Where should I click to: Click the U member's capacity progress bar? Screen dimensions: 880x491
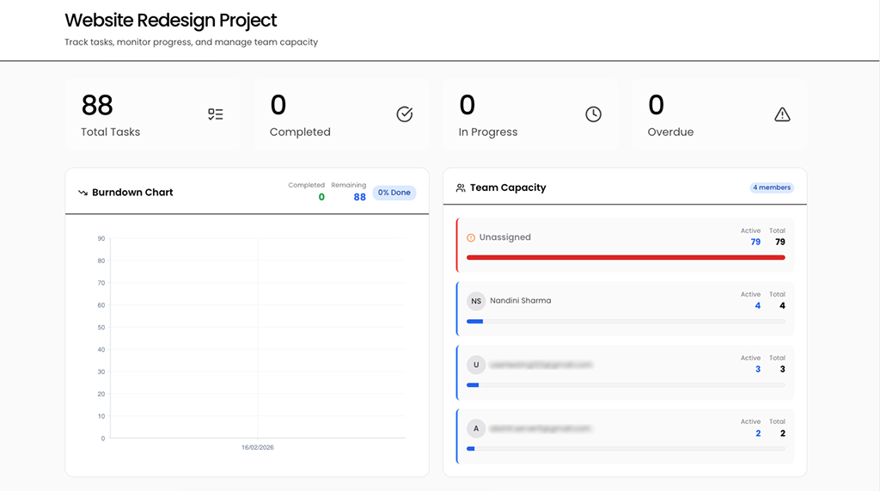pos(626,385)
